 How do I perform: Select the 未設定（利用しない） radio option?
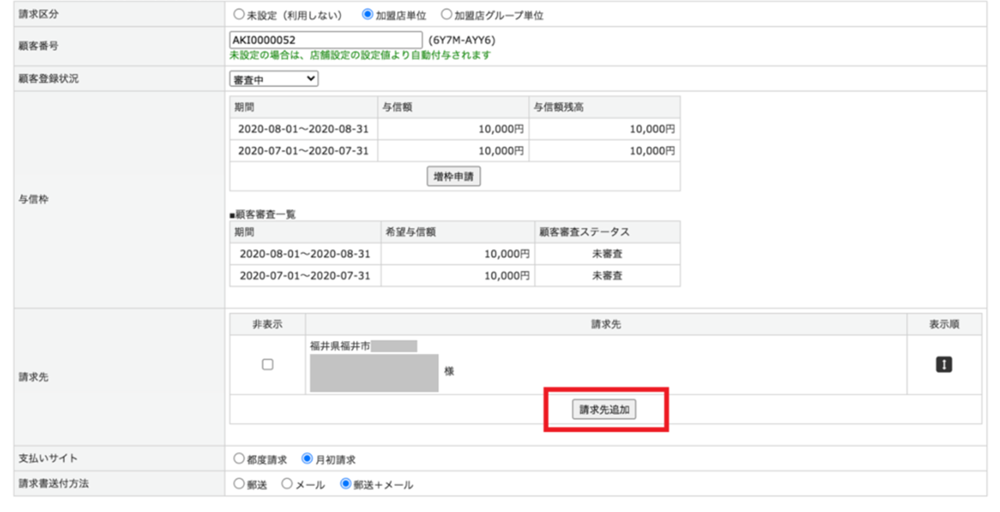[239, 14]
